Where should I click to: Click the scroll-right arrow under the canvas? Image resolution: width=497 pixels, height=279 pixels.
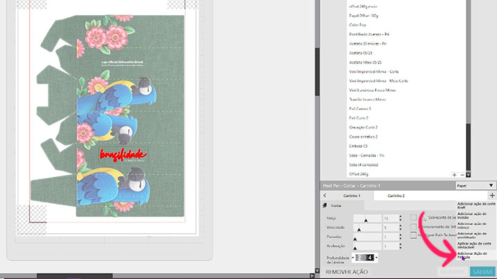[312, 276]
